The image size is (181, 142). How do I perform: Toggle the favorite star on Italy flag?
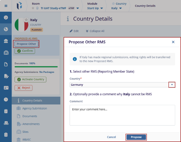click(26, 20)
